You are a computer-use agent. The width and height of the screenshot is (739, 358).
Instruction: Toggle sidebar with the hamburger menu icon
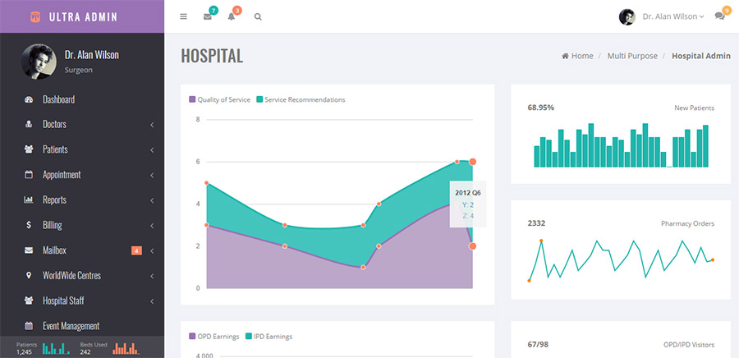[x=184, y=16]
